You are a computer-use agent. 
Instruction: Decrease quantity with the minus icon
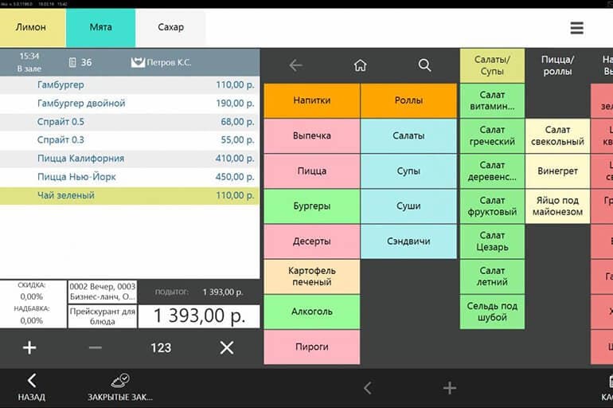95,347
